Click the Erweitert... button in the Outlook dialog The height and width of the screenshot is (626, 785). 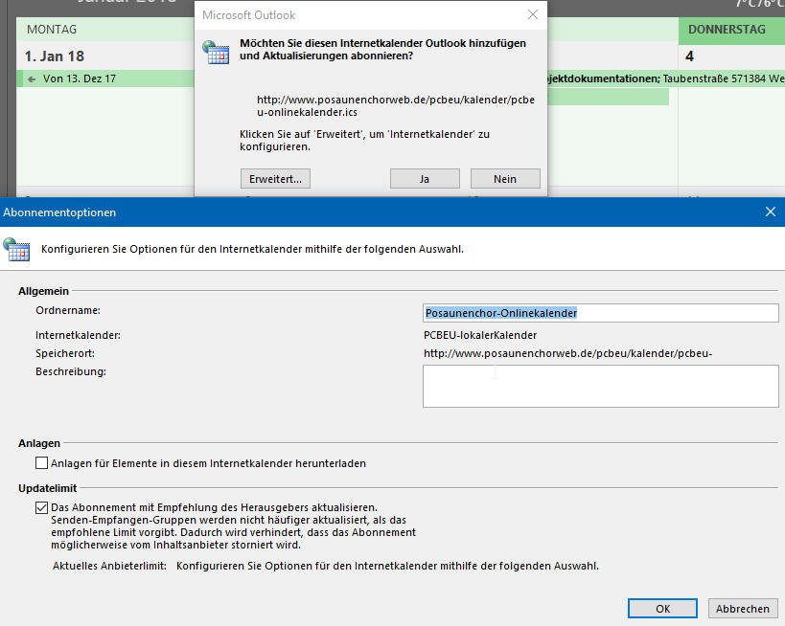(275, 179)
